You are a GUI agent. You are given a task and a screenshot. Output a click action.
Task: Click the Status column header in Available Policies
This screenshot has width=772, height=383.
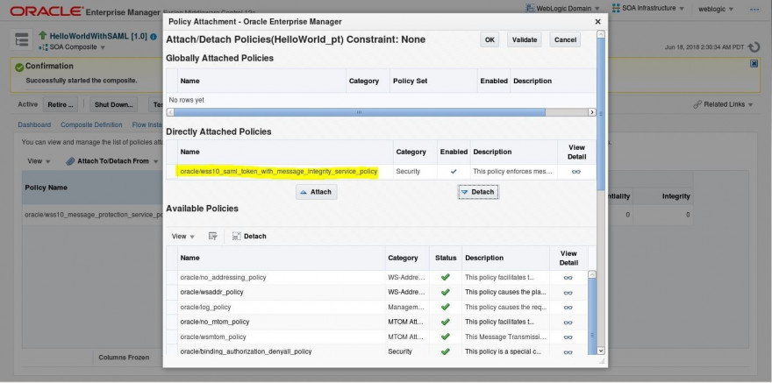446,259
